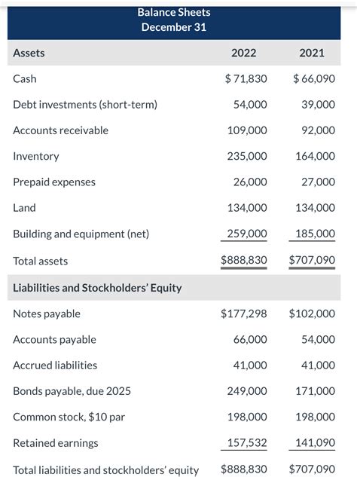This screenshot has width=357, height=477.
Task: Click Accounts payable 2021 amount 54,000
Action: point(319,340)
